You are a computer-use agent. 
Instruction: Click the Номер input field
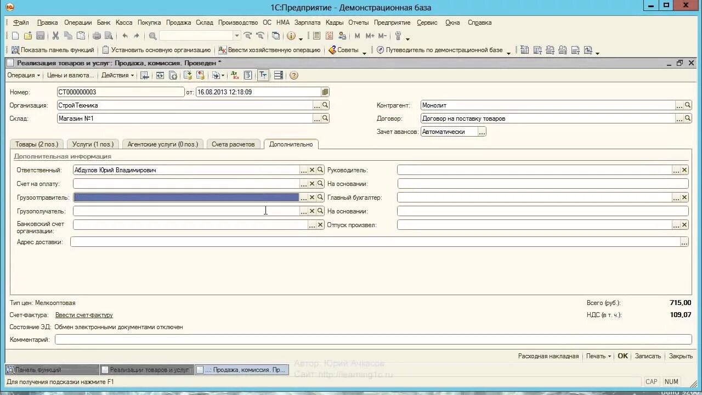pyautogui.click(x=121, y=92)
